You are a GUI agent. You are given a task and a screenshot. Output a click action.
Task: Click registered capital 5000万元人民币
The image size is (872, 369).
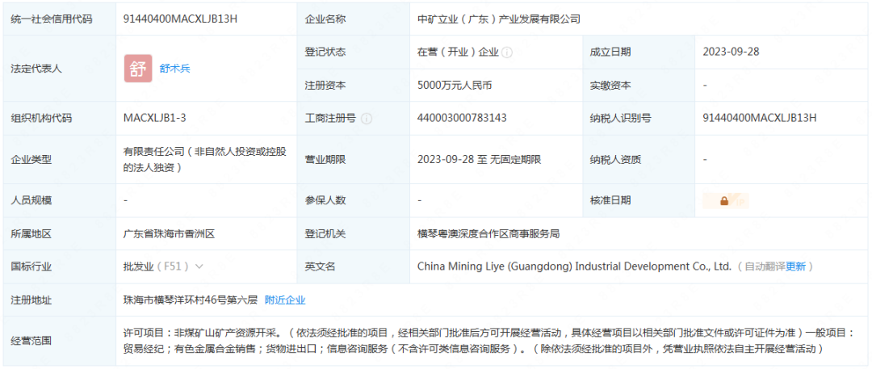tap(455, 86)
